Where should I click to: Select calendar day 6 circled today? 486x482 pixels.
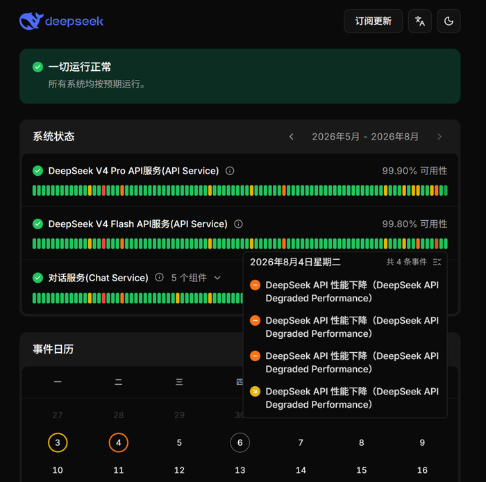240,442
